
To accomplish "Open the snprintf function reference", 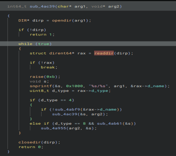I will click(39, 86).
